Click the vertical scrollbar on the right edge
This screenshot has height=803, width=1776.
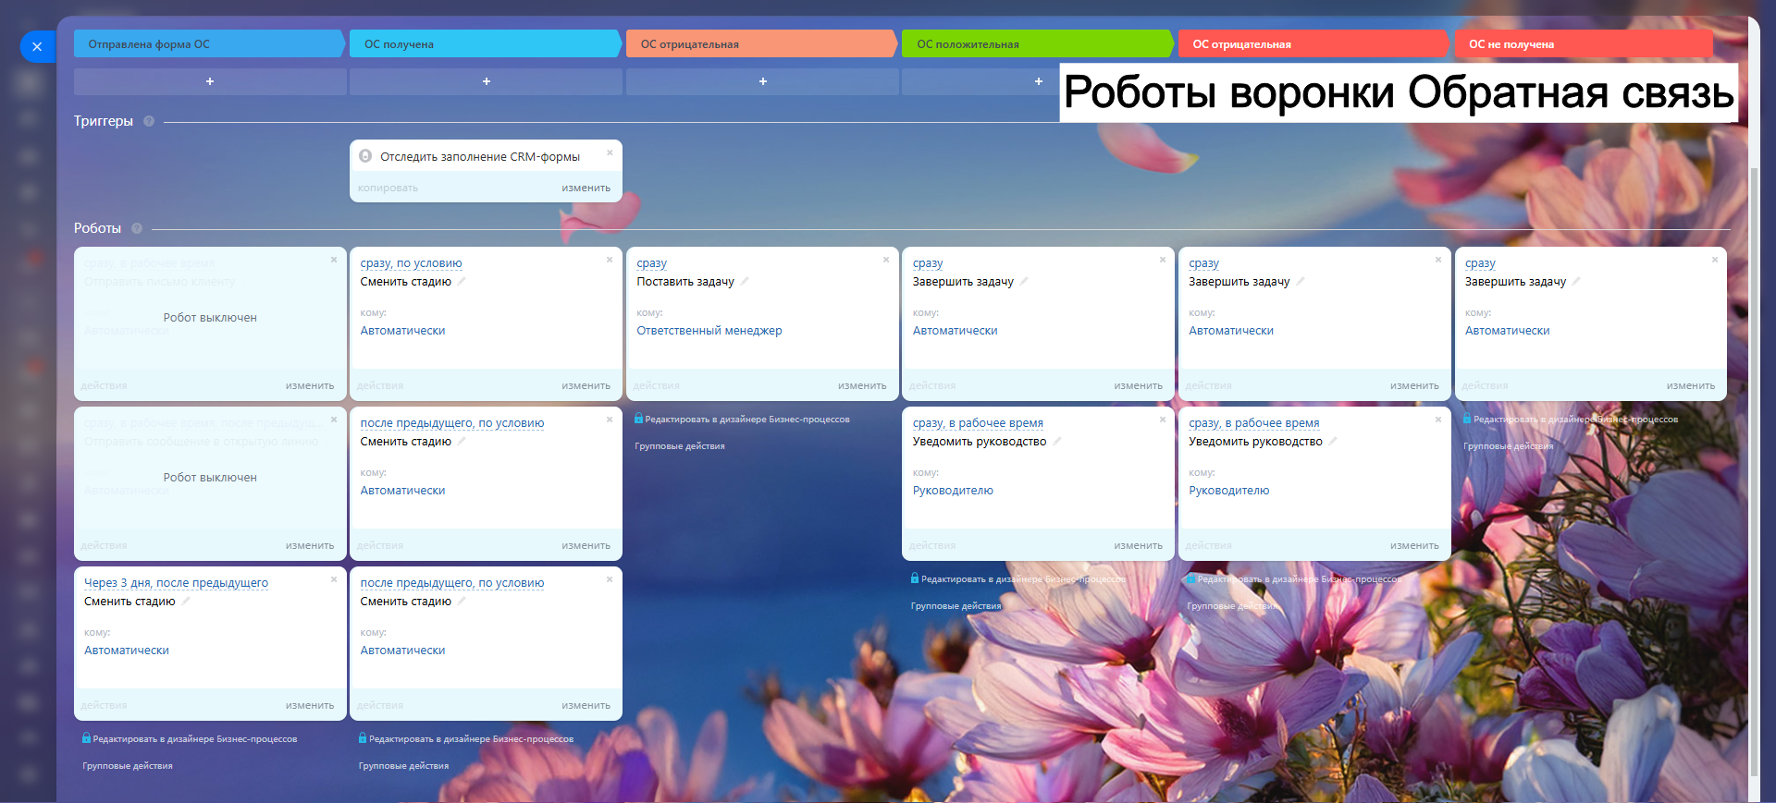(x=1755, y=471)
